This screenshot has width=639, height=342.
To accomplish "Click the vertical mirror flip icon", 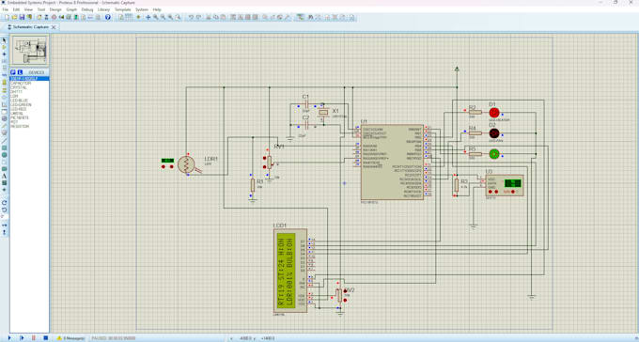I will pyautogui.click(x=4, y=232).
